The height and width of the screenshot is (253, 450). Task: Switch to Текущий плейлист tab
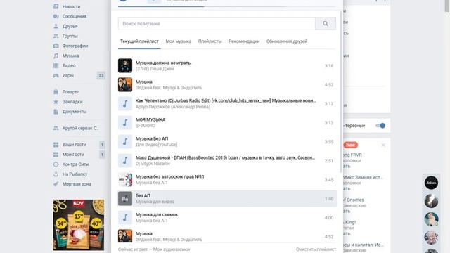coord(139,41)
